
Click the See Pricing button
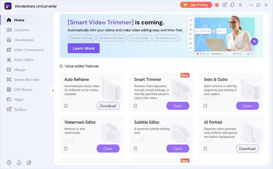195,5
